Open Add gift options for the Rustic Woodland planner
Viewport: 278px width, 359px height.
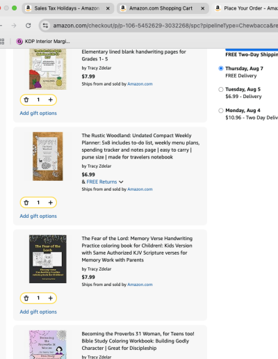click(38, 216)
